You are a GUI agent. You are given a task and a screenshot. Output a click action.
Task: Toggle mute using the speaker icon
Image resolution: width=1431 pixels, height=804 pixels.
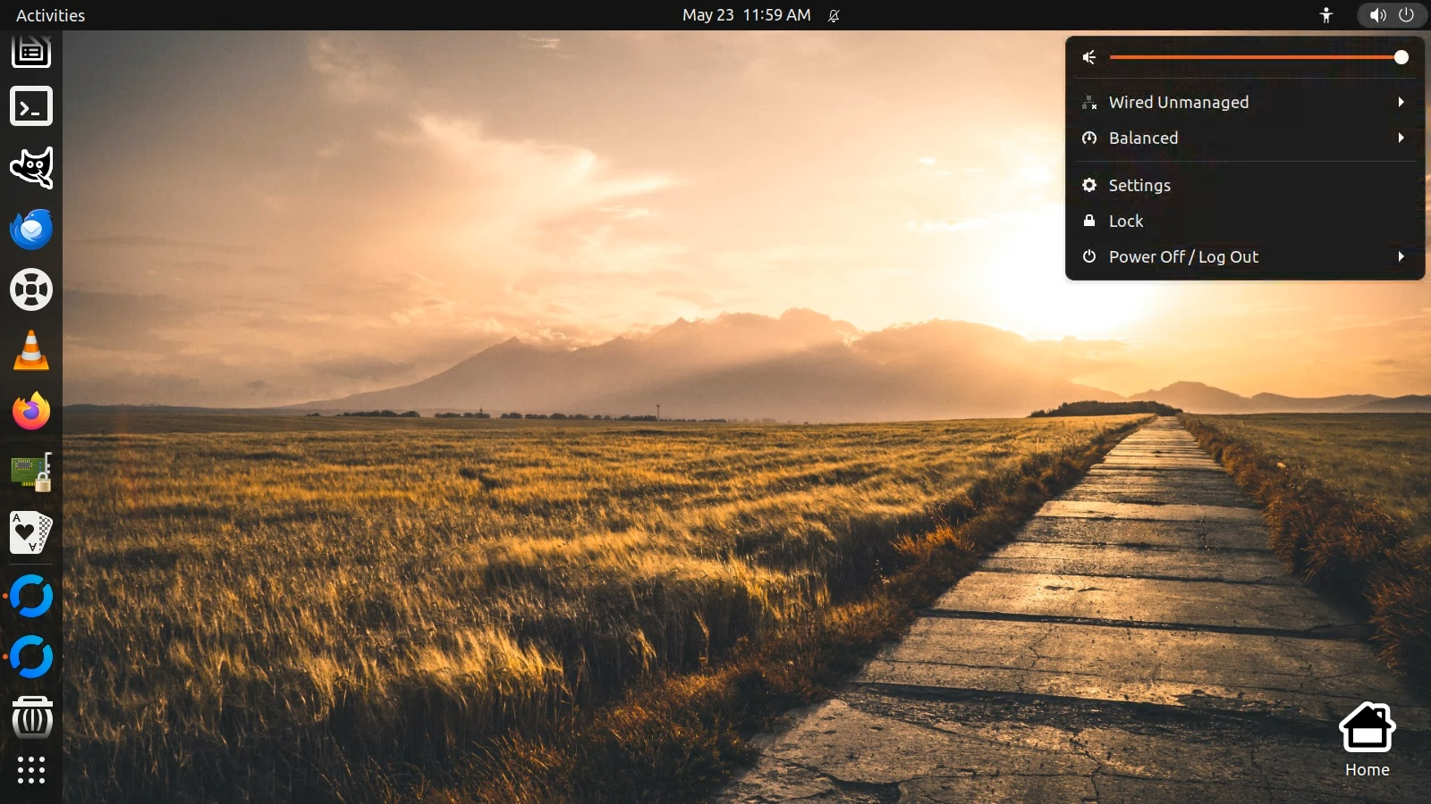tap(1089, 58)
